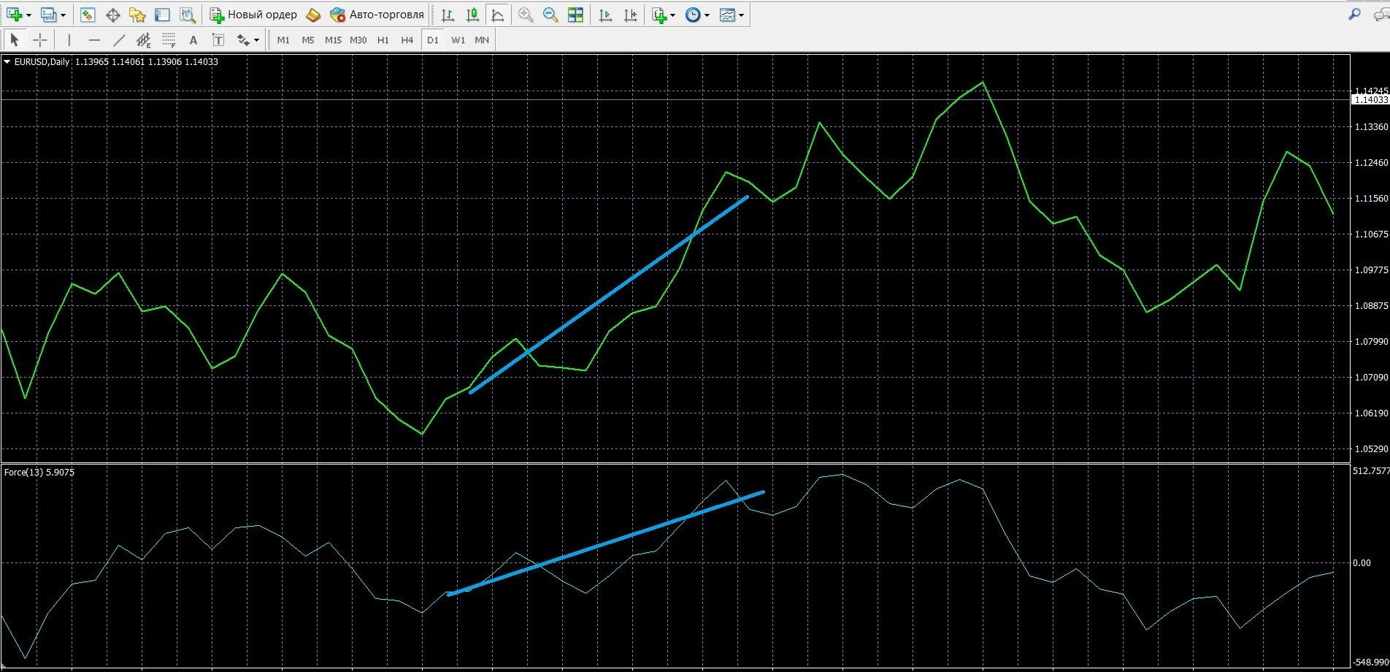
Task: Expand the Indicators dropdown arrow
Action: pos(672,15)
